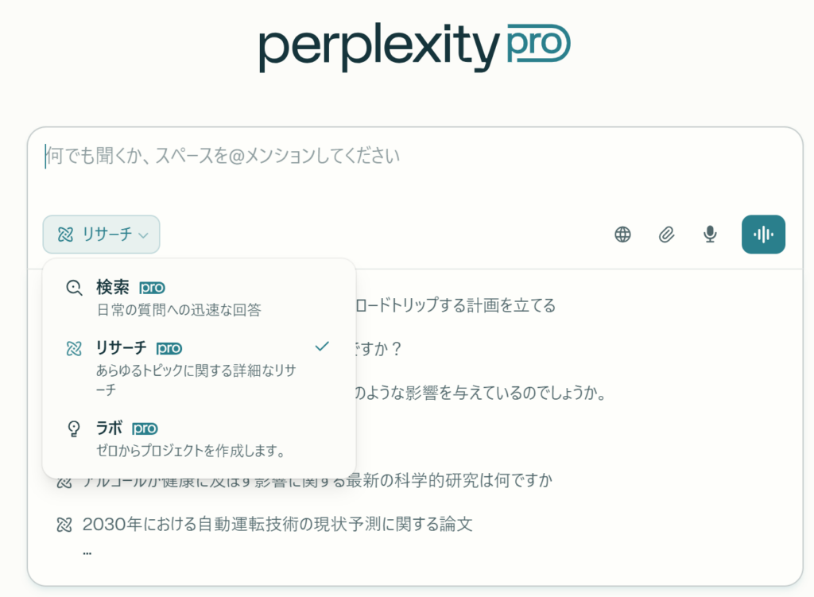The width and height of the screenshot is (814, 597).
Task: Click the chevron arrow on リサーチ button
Action: pyautogui.click(x=143, y=235)
